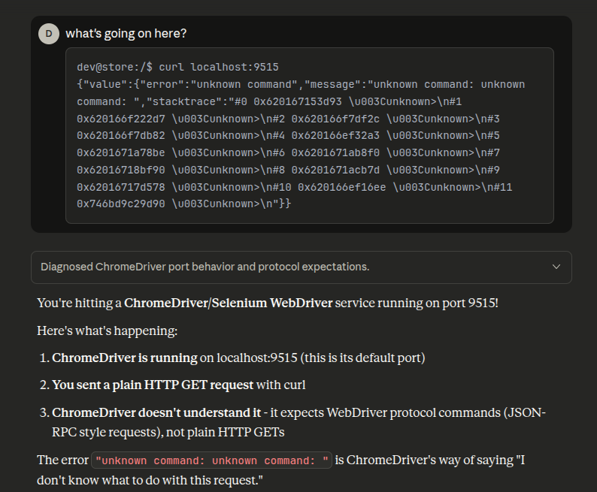Click the red inline code "unknown command" snippet
This screenshot has width=597, height=492.
[x=211, y=460]
